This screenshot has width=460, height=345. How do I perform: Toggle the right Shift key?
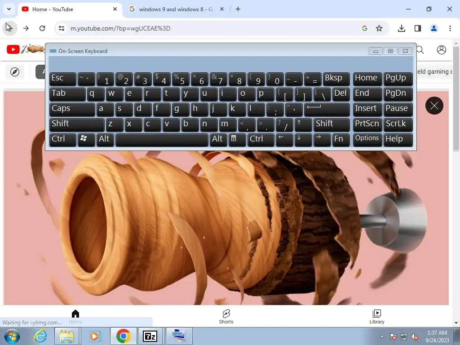pyautogui.click(x=332, y=125)
